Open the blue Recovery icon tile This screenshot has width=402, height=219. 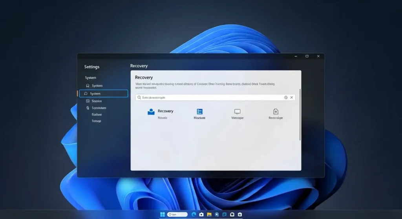click(151, 112)
